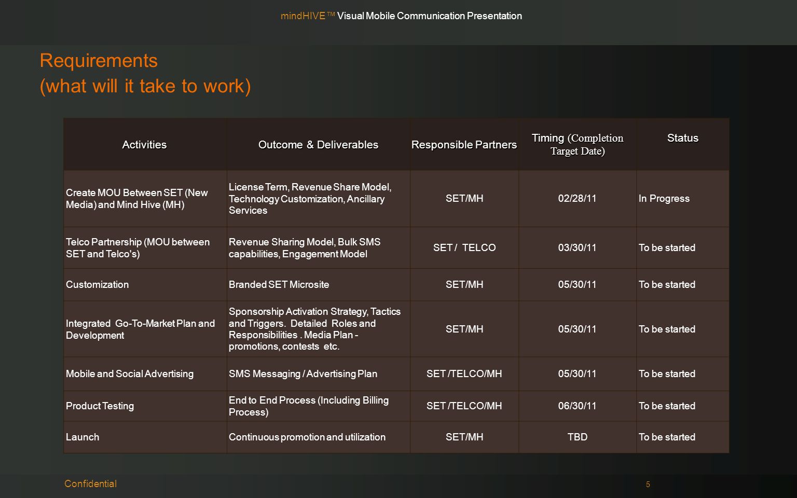Select the 'Telco Partnership (MOU between SET' cell

click(145, 247)
